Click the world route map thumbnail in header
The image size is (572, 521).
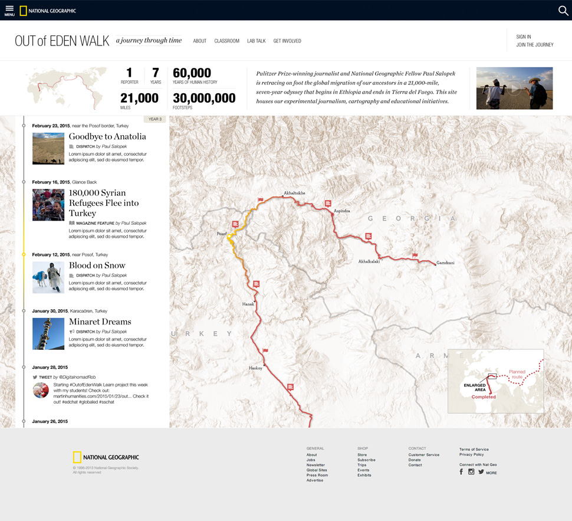[67, 88]
